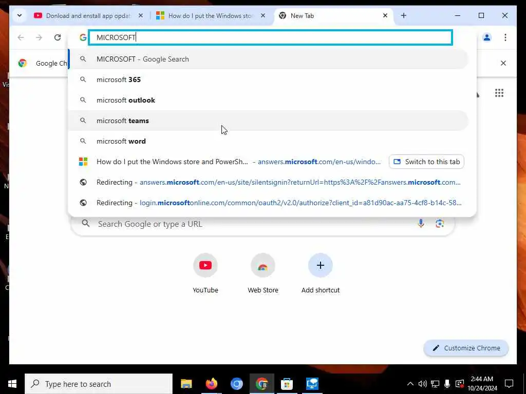This screenshot has width=526, height=394.
Task: Click the 'Switch to this tab' button
Action: click(426, 162)
